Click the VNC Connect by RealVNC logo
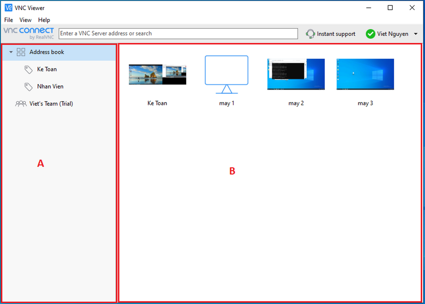This screenshot has width=425, height=304. [29, 33]
